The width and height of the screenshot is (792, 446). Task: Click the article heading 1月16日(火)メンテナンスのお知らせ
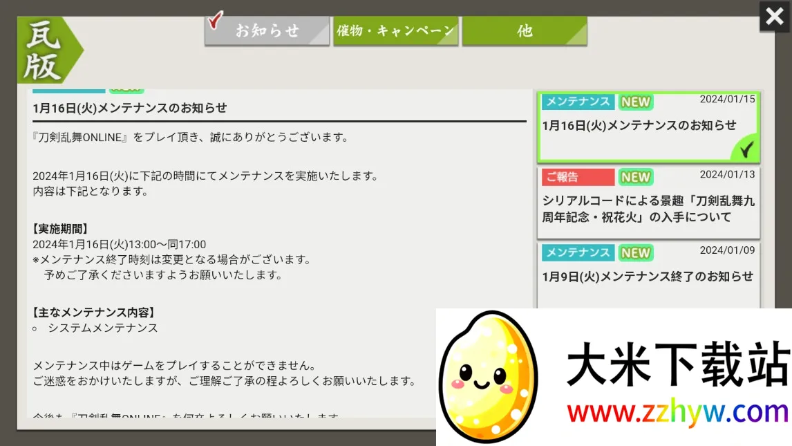[x=130, y=108]
